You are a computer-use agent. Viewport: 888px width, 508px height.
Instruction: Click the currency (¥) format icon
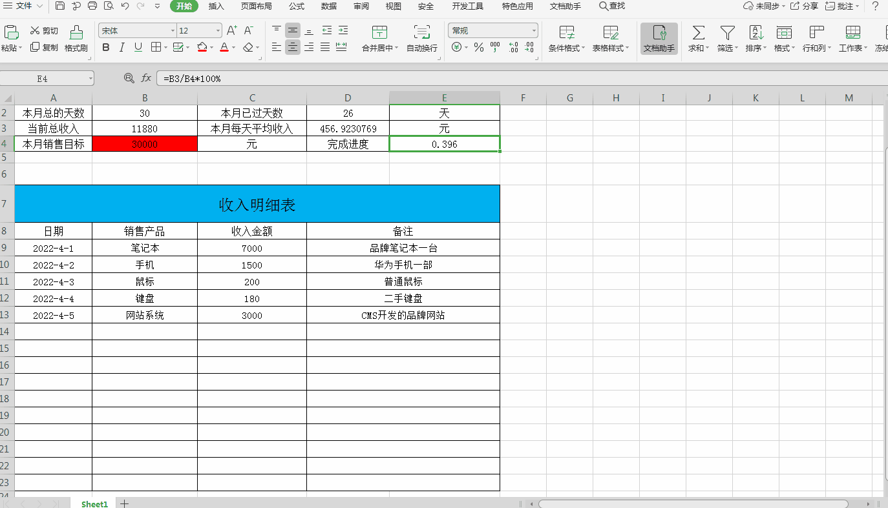click(x=456, y=47)
